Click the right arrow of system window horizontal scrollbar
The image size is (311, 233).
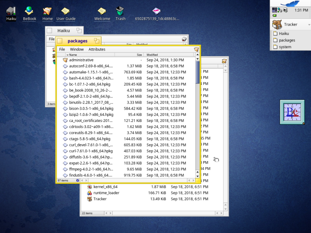point(221,213)
